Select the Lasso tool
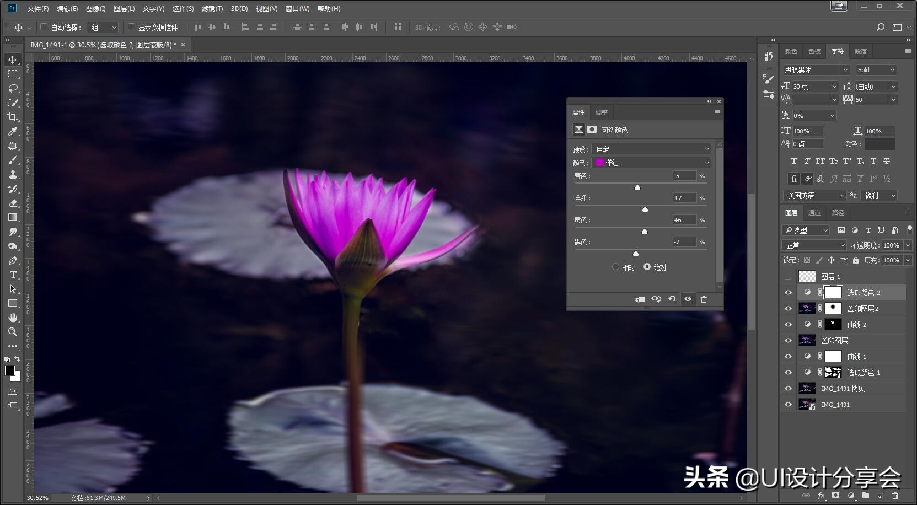This screenshot has height=505, width=917. tap(13, 88)
